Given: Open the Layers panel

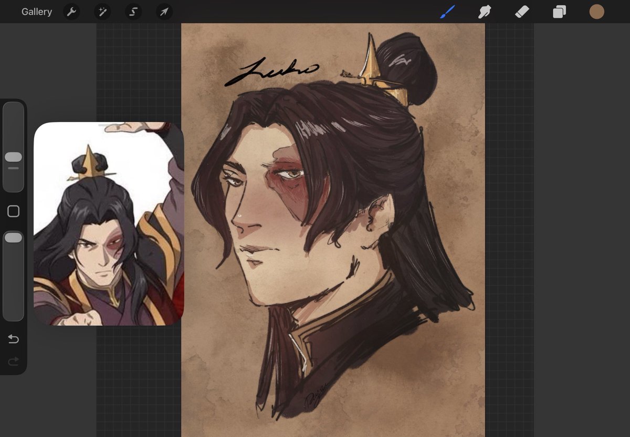Looking at the screenshot, I should 559,12.
